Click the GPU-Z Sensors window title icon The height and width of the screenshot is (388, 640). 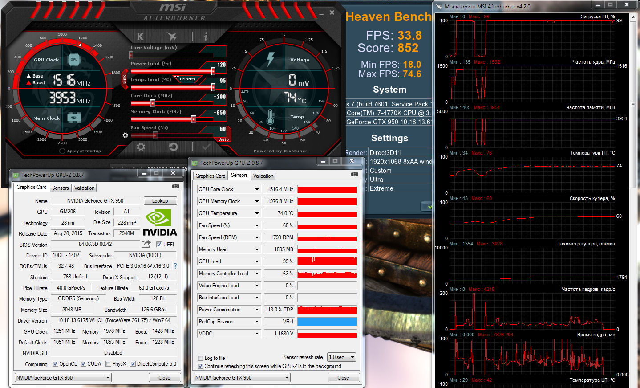(195, 163)
